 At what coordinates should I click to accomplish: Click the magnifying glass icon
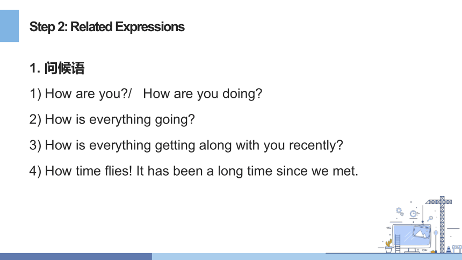pos(430,219)
